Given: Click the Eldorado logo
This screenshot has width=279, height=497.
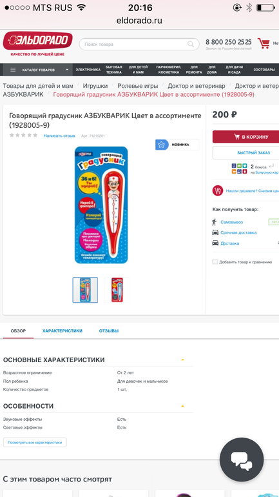Looking at the screenshot, I should pos(37,41).
